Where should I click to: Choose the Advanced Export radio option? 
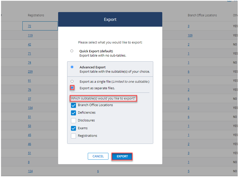(72, 67)
